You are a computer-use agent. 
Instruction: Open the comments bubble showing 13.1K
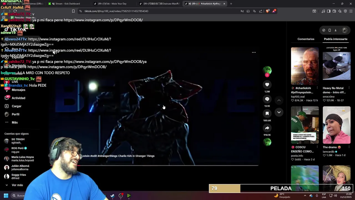coord(267,99)
